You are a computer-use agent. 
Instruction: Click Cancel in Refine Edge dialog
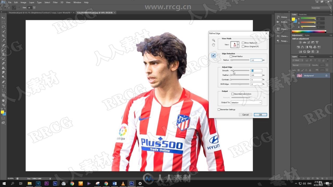click(246, 115)
